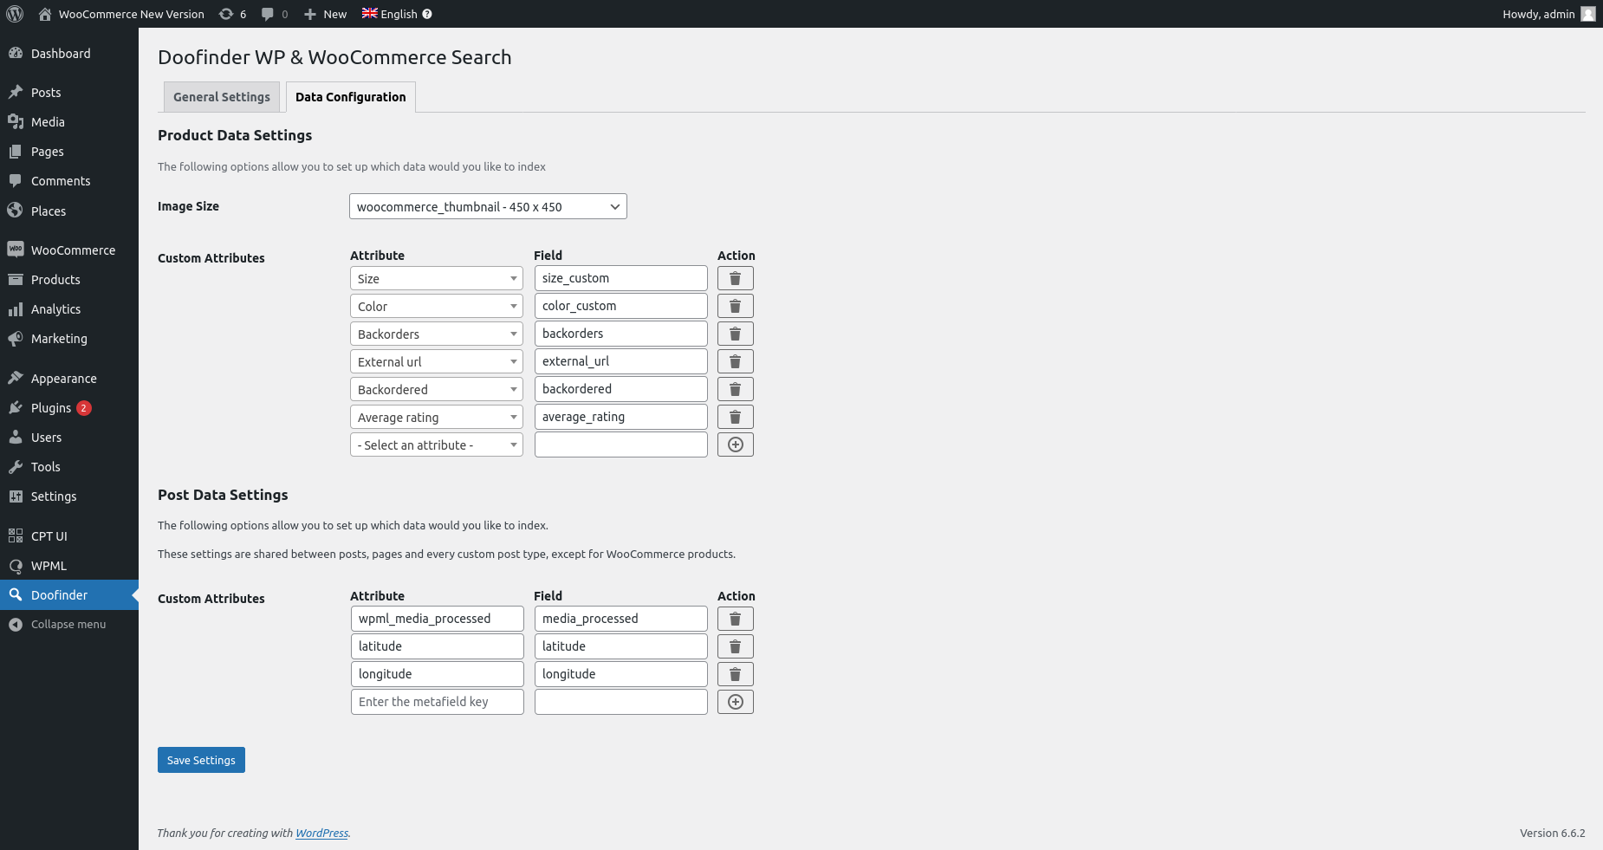Viewport: 1603px width, 850px height.
Task: Click the average_rating field input
Action: (x=621, y=417)
